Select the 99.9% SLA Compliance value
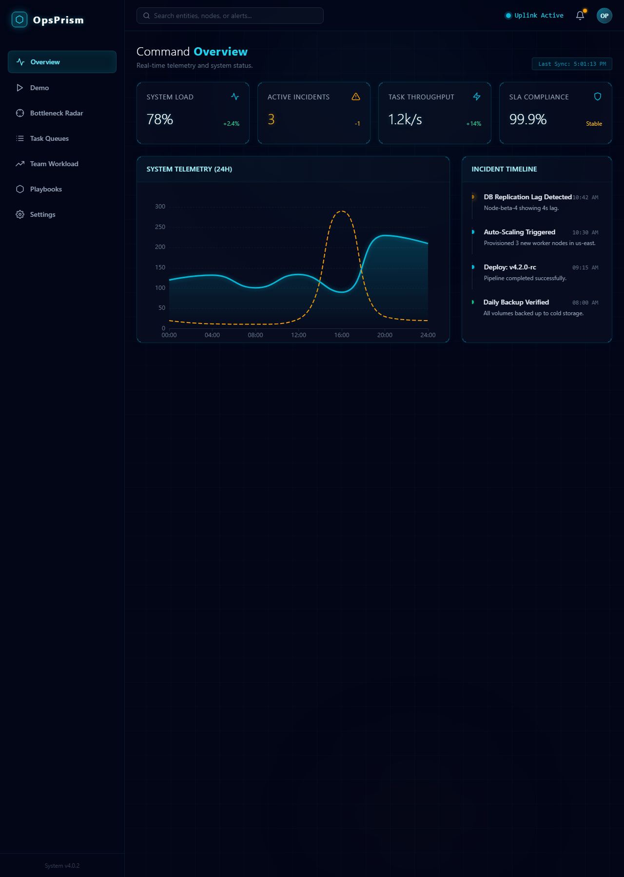624x877 pixels. [x=528, y=119]
